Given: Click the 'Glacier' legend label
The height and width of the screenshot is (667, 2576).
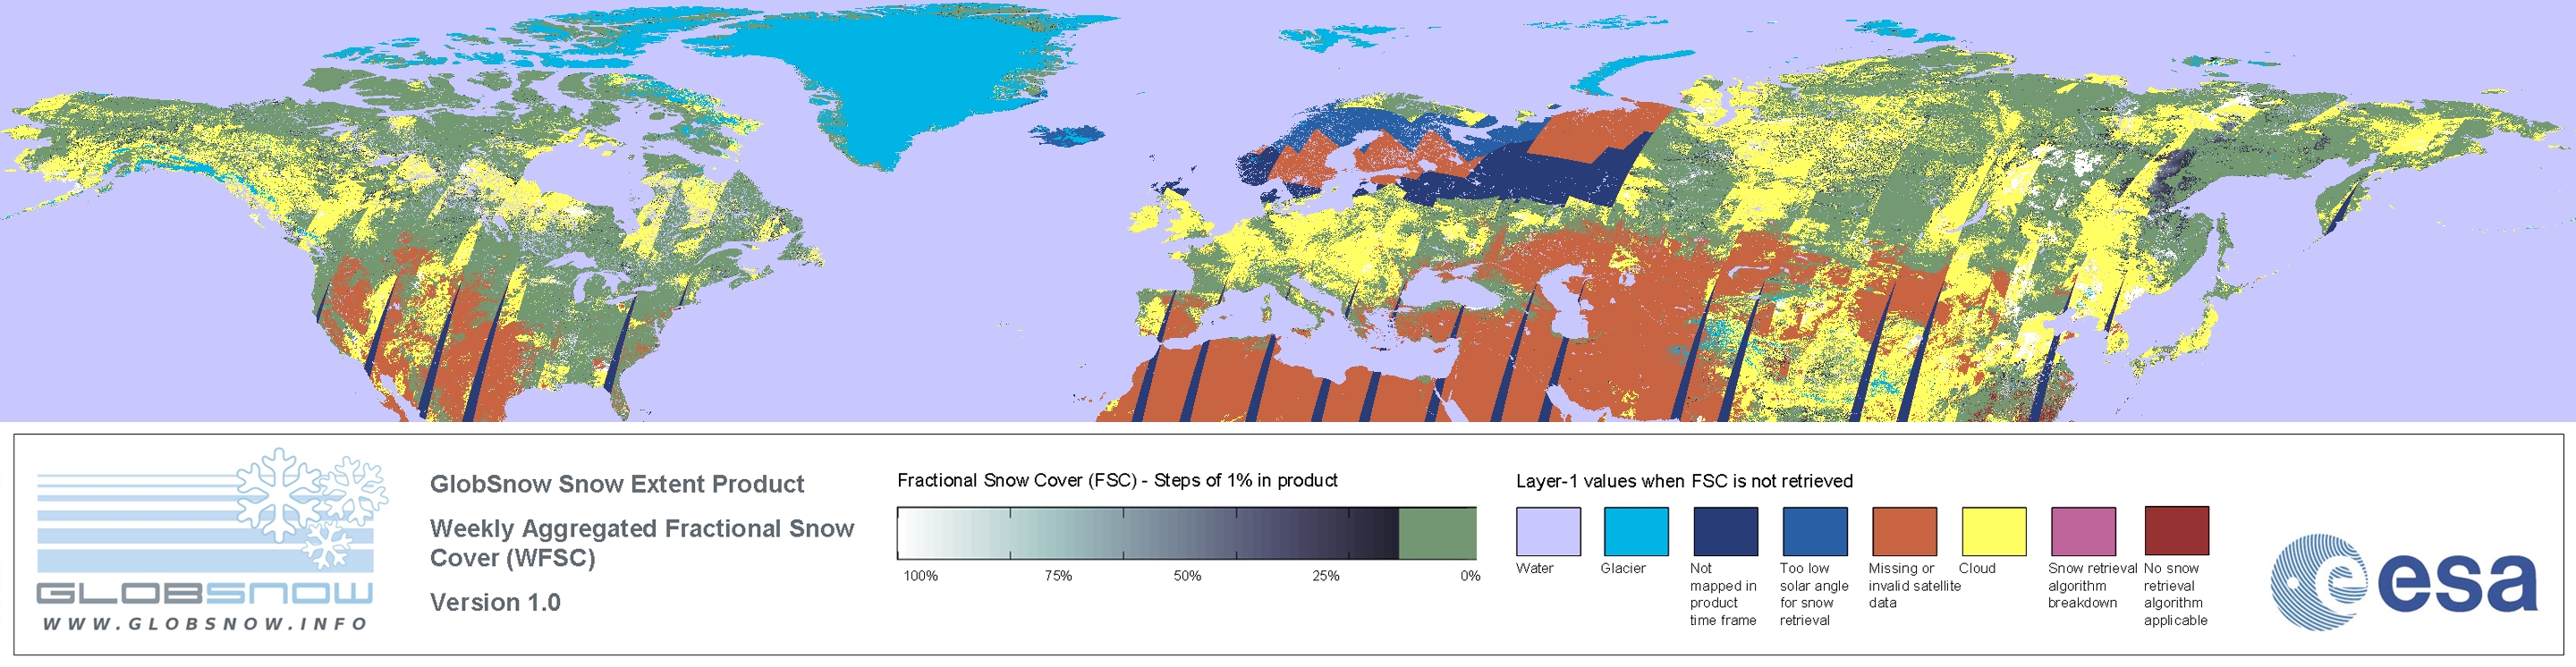Looking at the screenshot, I should pos(1623,568).
